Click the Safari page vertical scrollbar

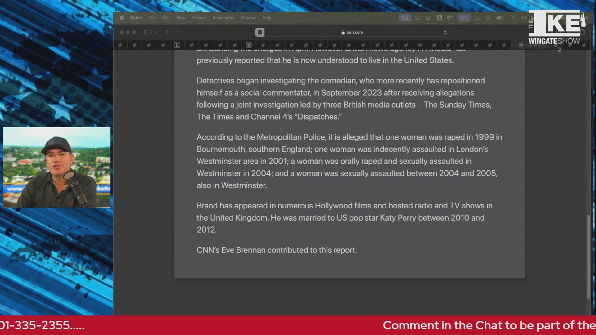click(589, 257)
